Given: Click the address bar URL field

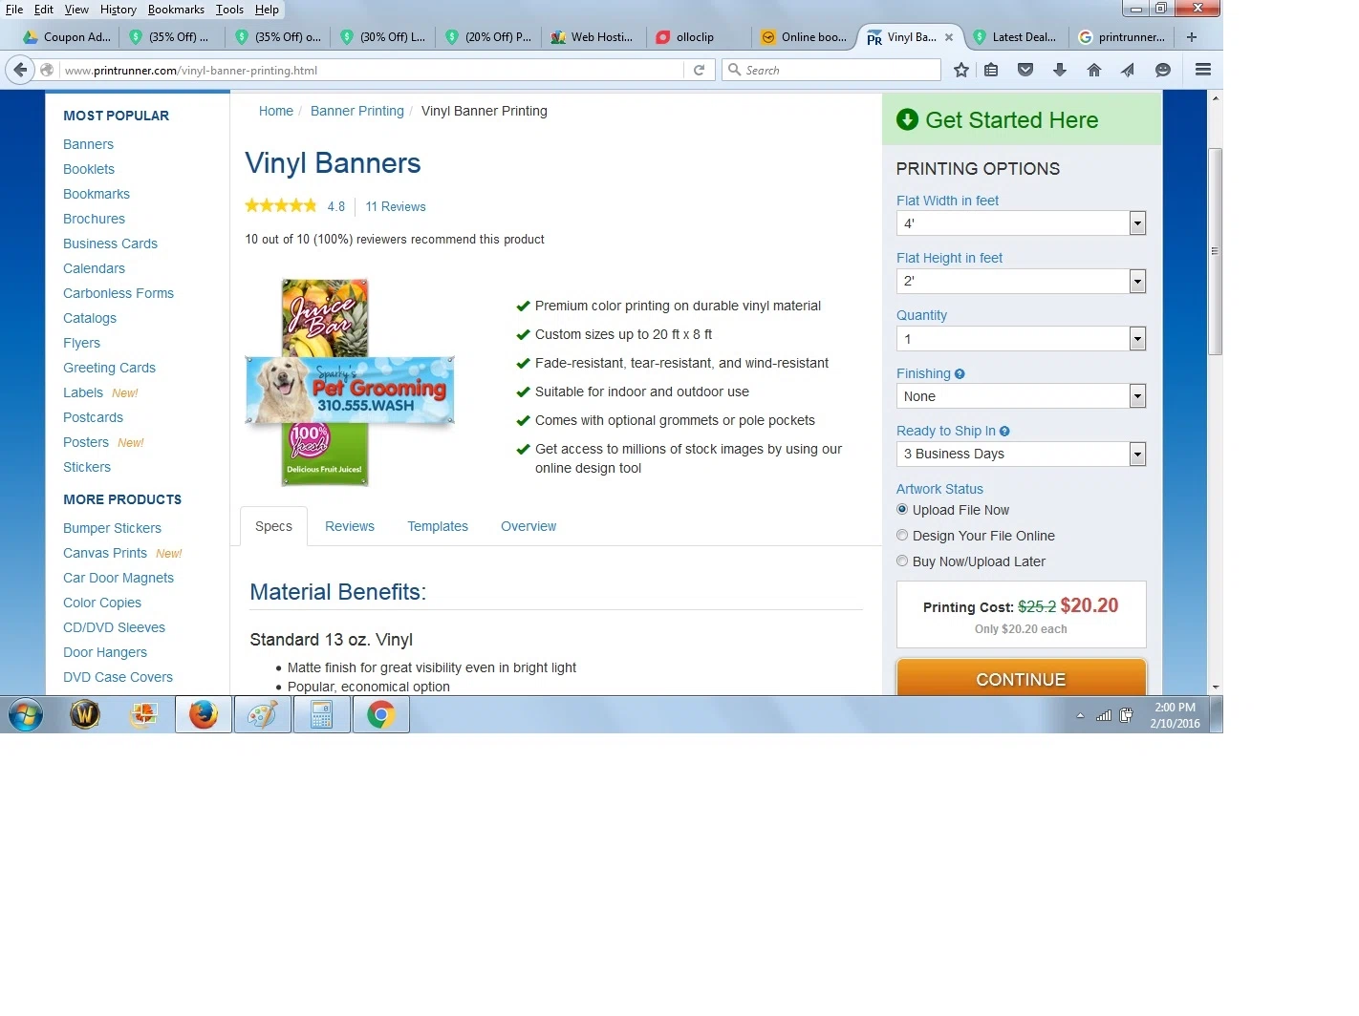Looking at the screenshot, I should point(373,70).
